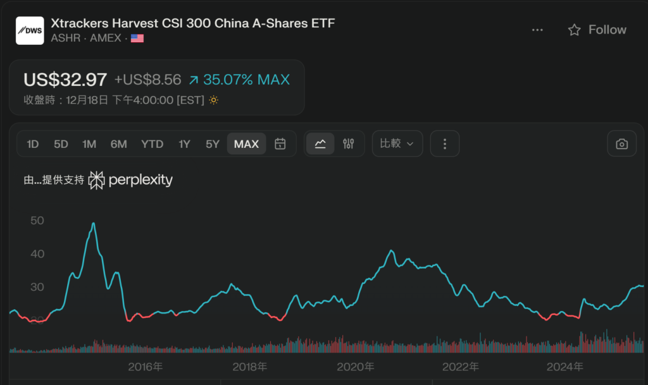The image size is (648, 385).
Task: Click the DWS fund logo icon
Action: tap(30, 30)
